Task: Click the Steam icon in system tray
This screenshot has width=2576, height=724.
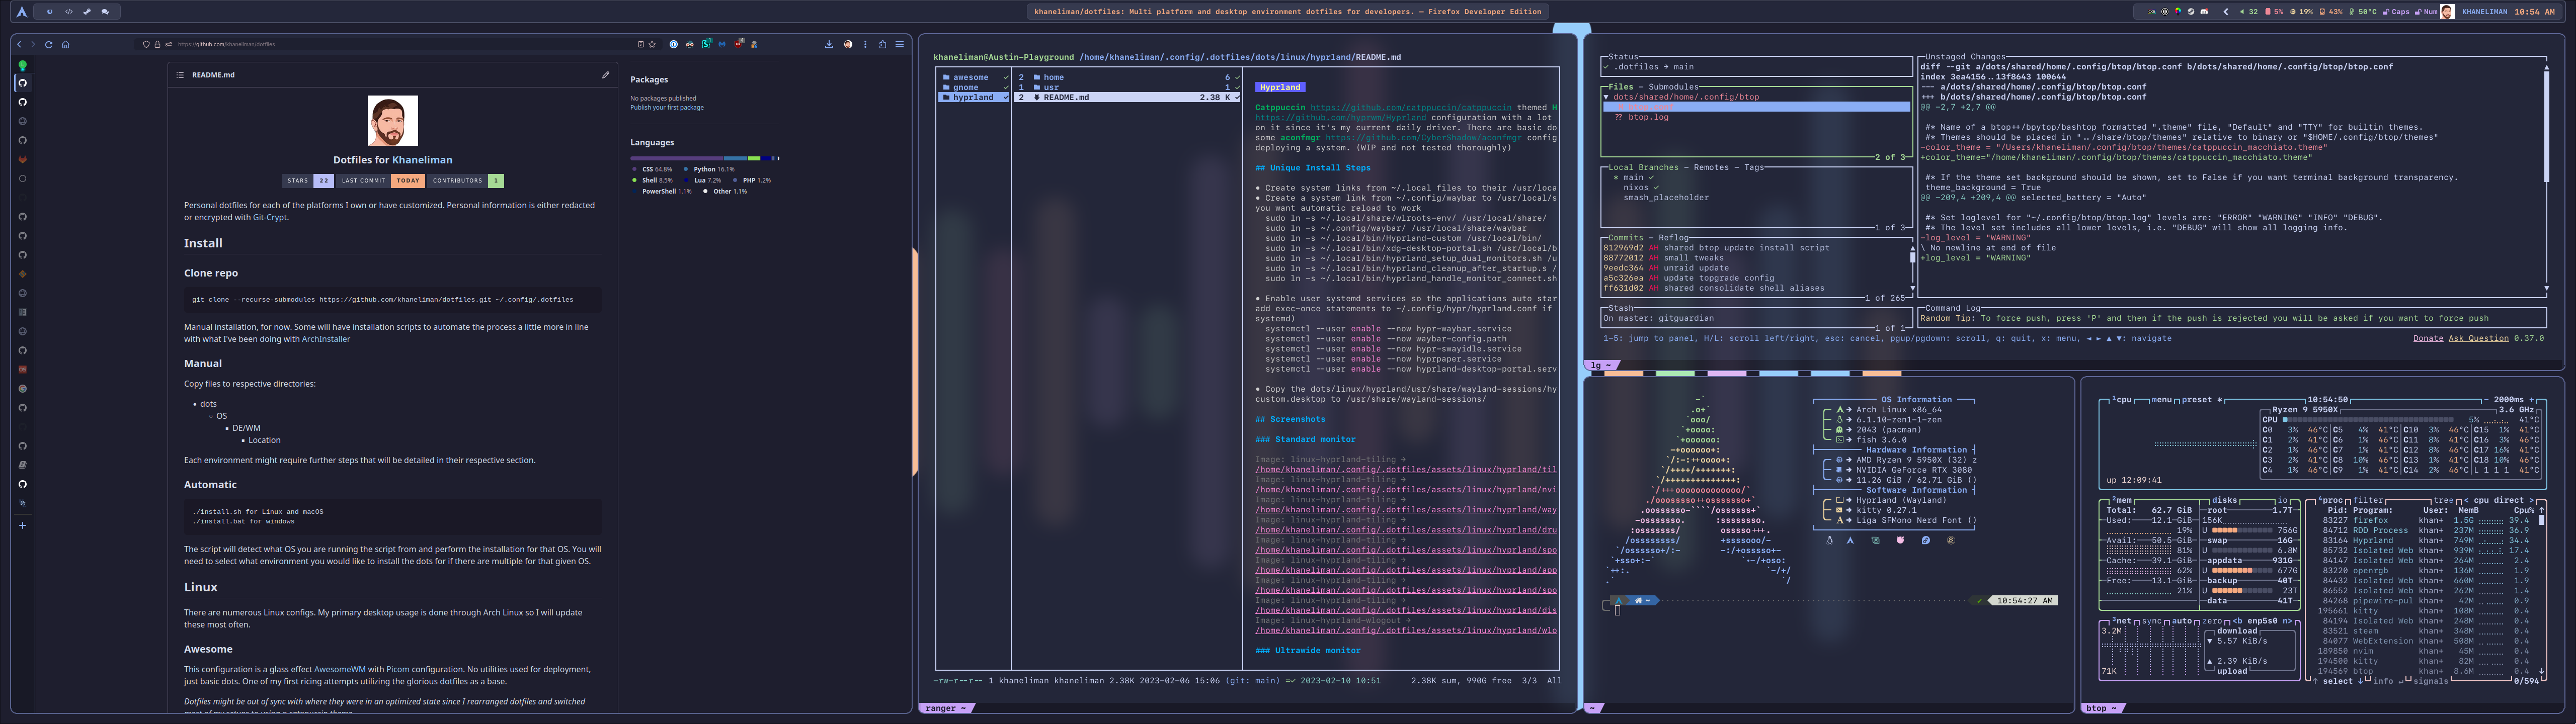Action: click(2191, 12)
